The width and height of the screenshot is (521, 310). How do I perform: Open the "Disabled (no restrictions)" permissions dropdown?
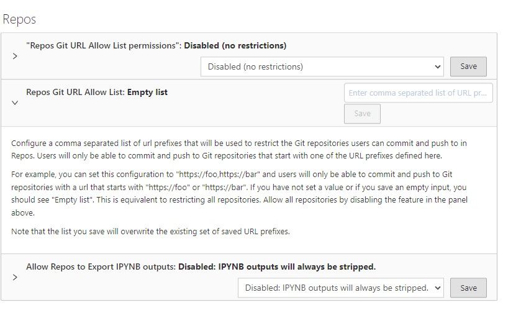pyautogui.click(x=322, y=66)
